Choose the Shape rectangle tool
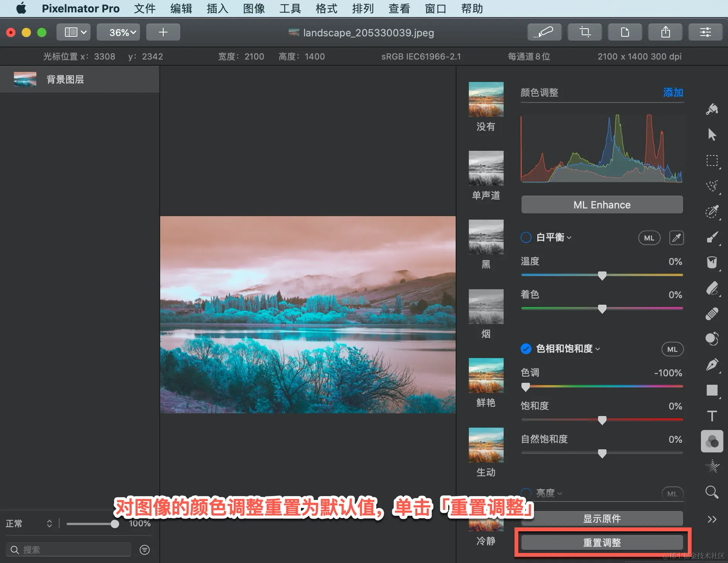Image resolution: width=728 pixels, height=563 pixels. [712, 390]
